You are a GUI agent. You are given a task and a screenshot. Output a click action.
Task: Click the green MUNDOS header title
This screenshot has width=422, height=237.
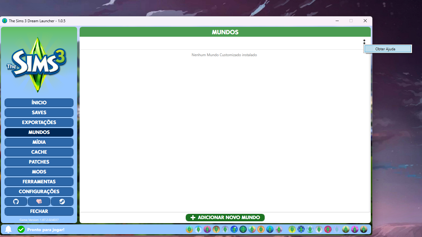point(225,32)
